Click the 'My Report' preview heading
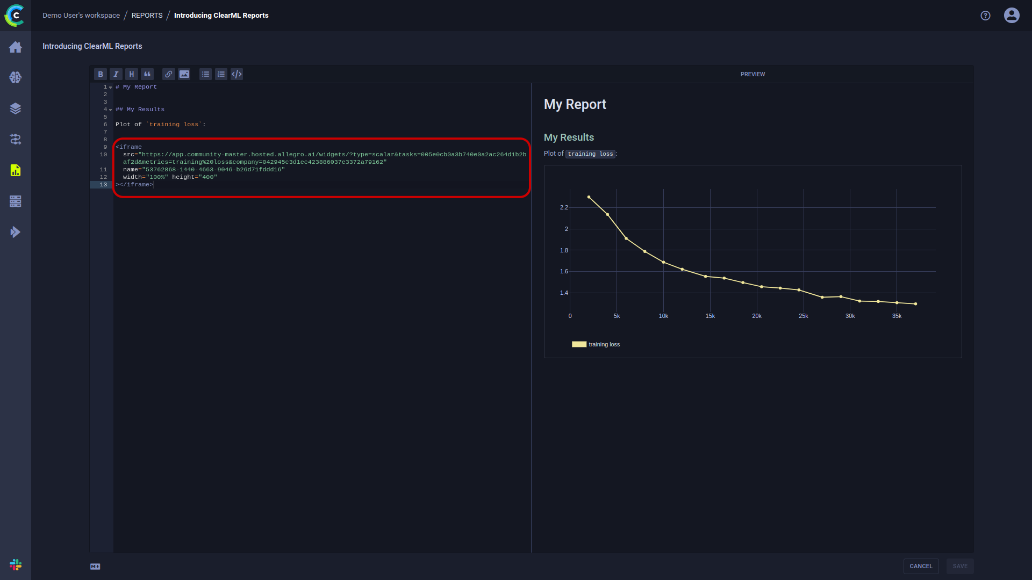The width and height of the screenshot is (1032, 580). [x=575, y=104]
